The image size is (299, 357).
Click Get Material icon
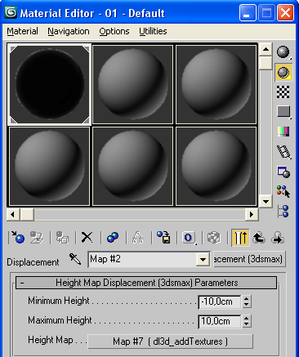18,238
